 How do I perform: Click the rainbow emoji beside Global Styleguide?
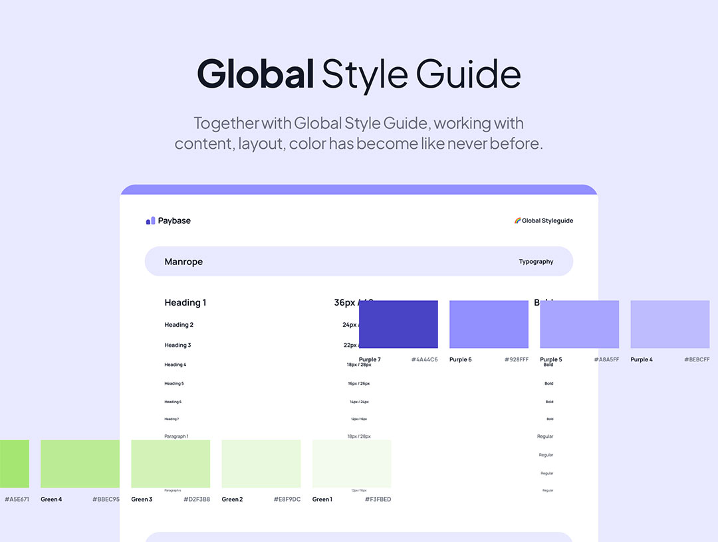(517, 221)
